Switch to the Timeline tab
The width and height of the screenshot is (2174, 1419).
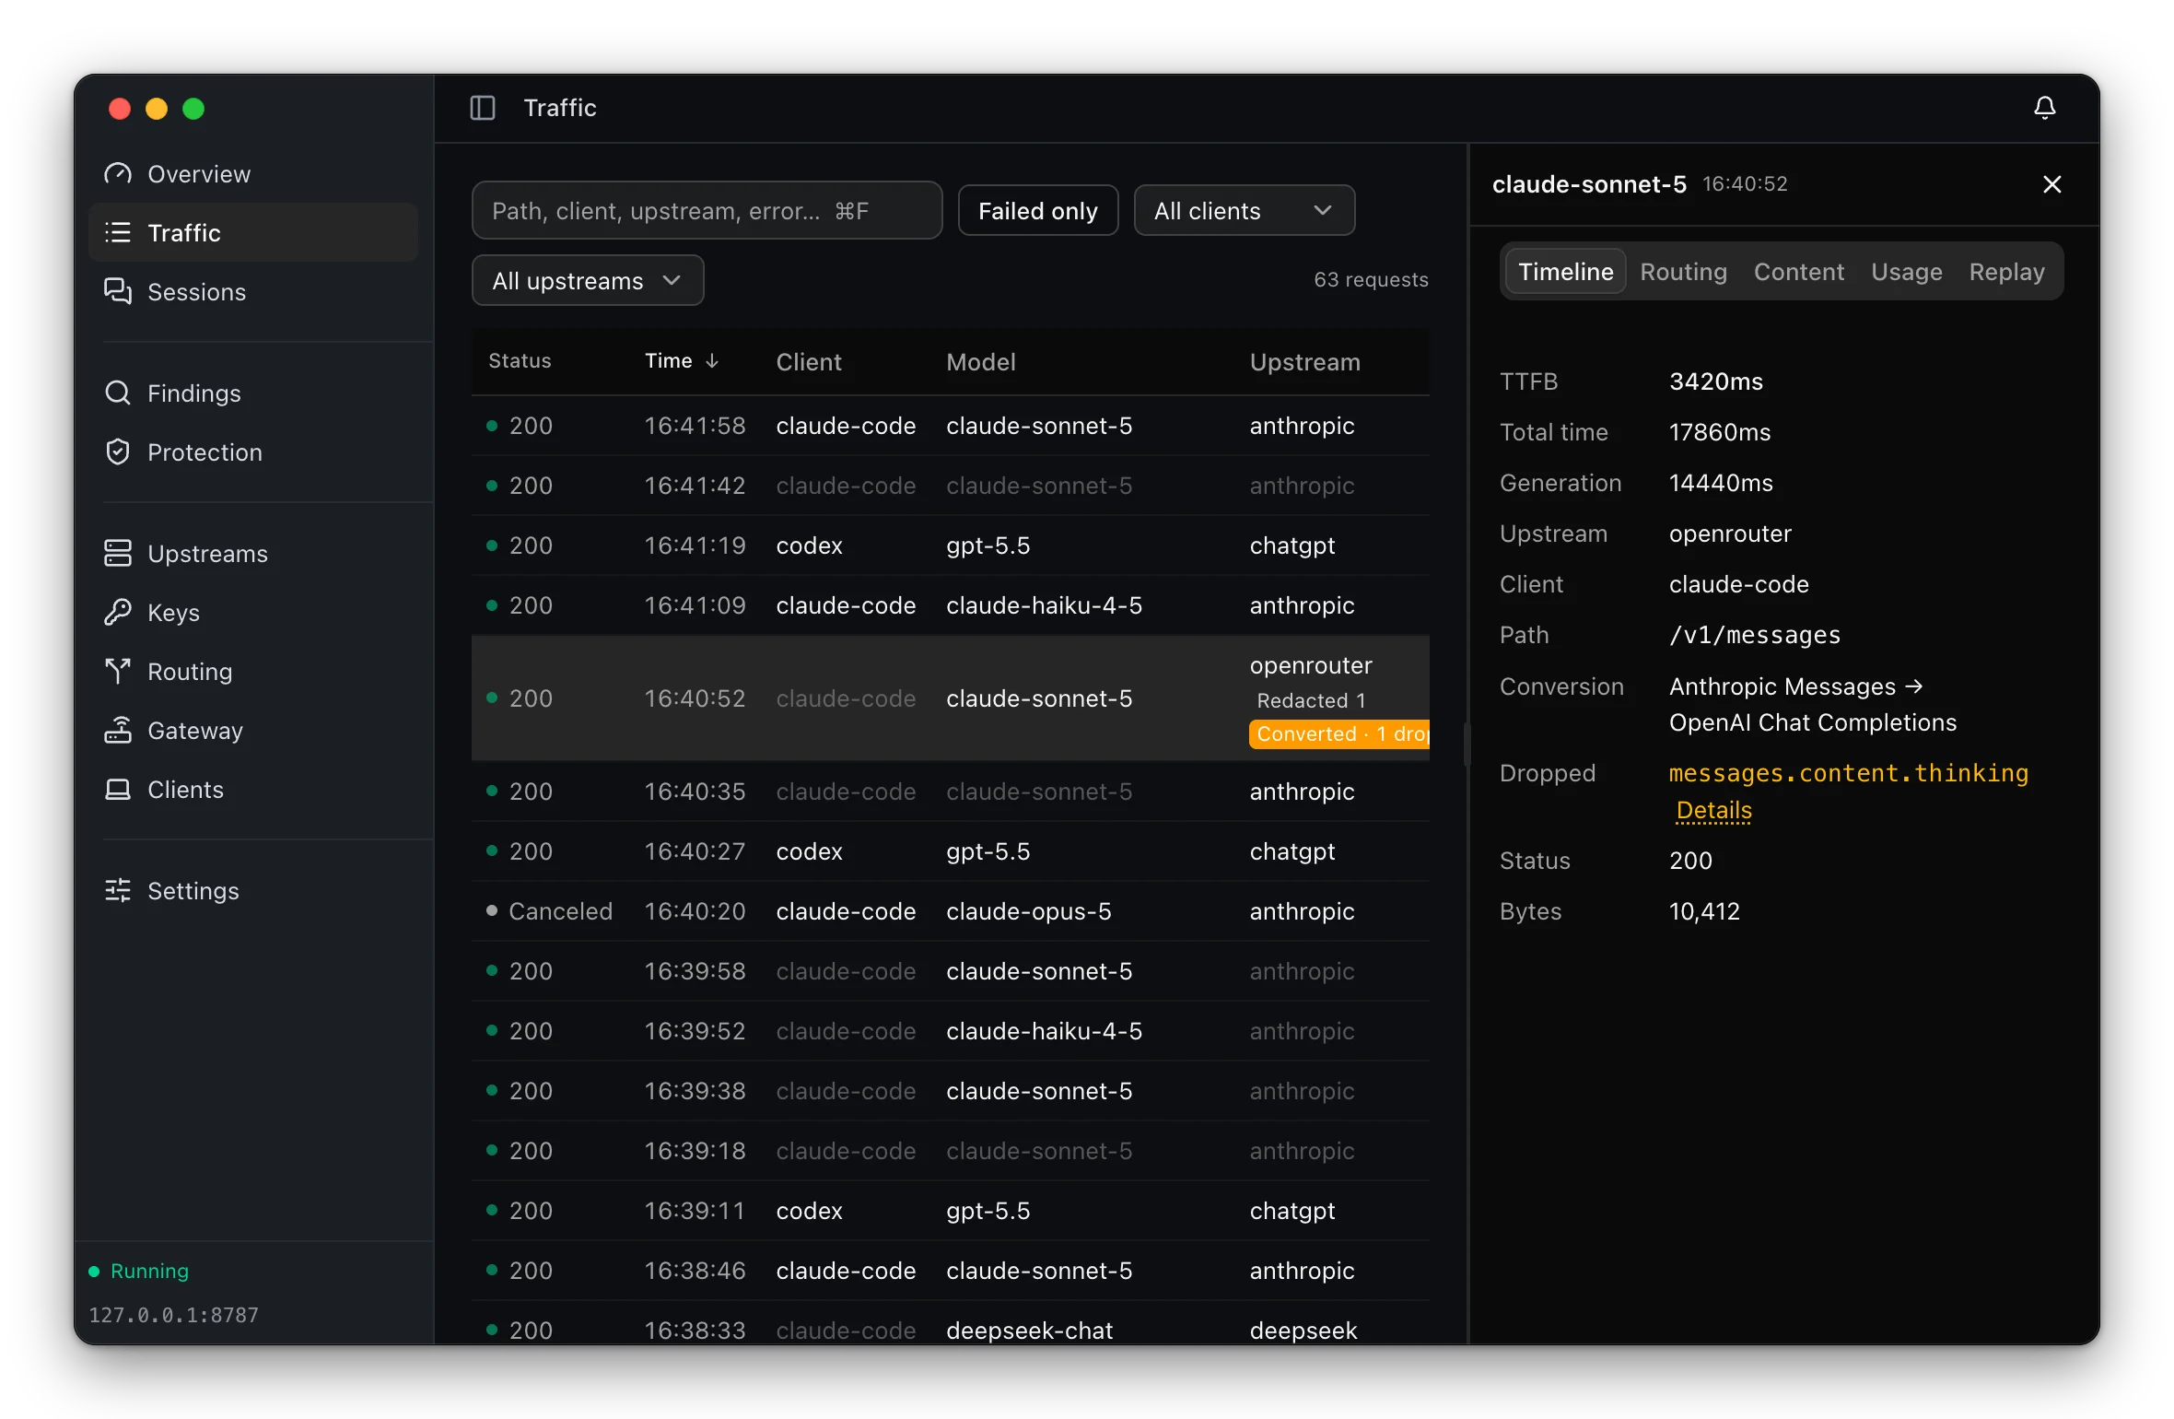click(x=1566, y=272)
